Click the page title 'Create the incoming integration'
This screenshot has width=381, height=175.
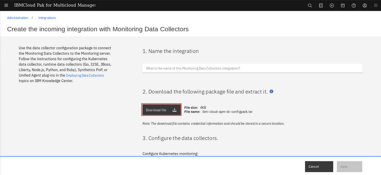pos(98,29)
